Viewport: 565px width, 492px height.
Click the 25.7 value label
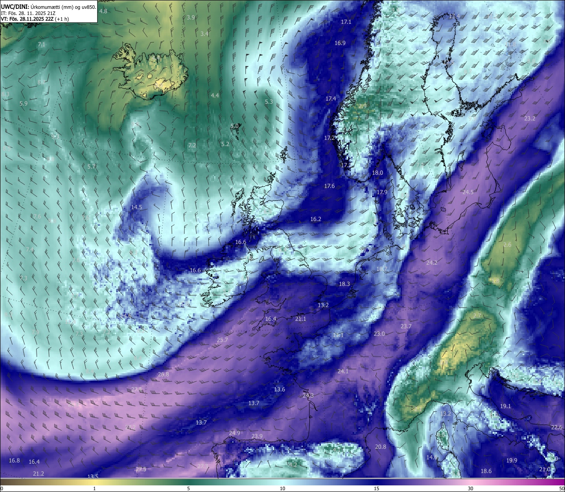(222, 340)
